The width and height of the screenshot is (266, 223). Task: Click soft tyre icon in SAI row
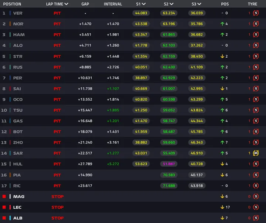pos(256,88)
